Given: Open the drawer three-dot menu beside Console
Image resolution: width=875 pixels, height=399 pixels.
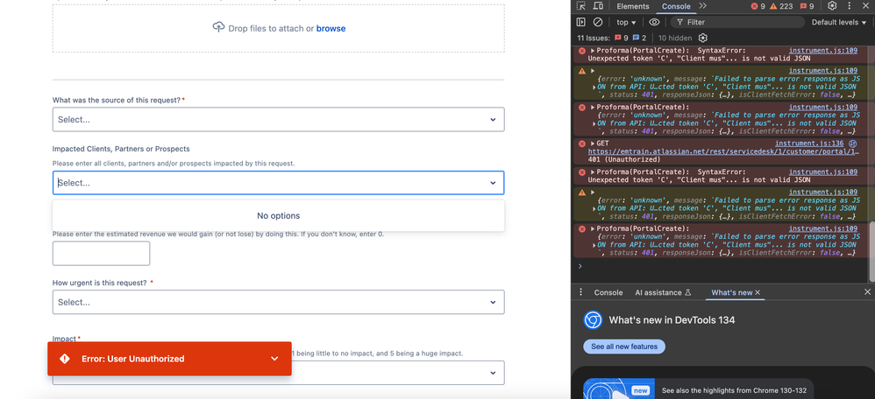Looking at the screenshot, I should [x=581, y=292].
